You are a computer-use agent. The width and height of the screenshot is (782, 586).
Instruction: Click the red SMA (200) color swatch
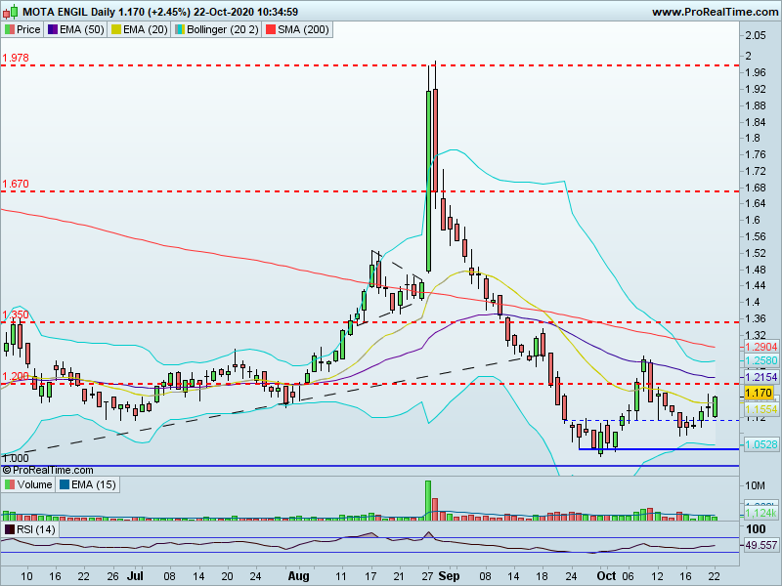point(271,30)
